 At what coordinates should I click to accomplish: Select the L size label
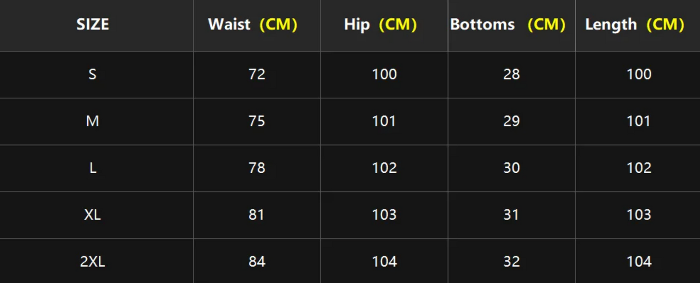pyautogui.click(x=93, y=168)
